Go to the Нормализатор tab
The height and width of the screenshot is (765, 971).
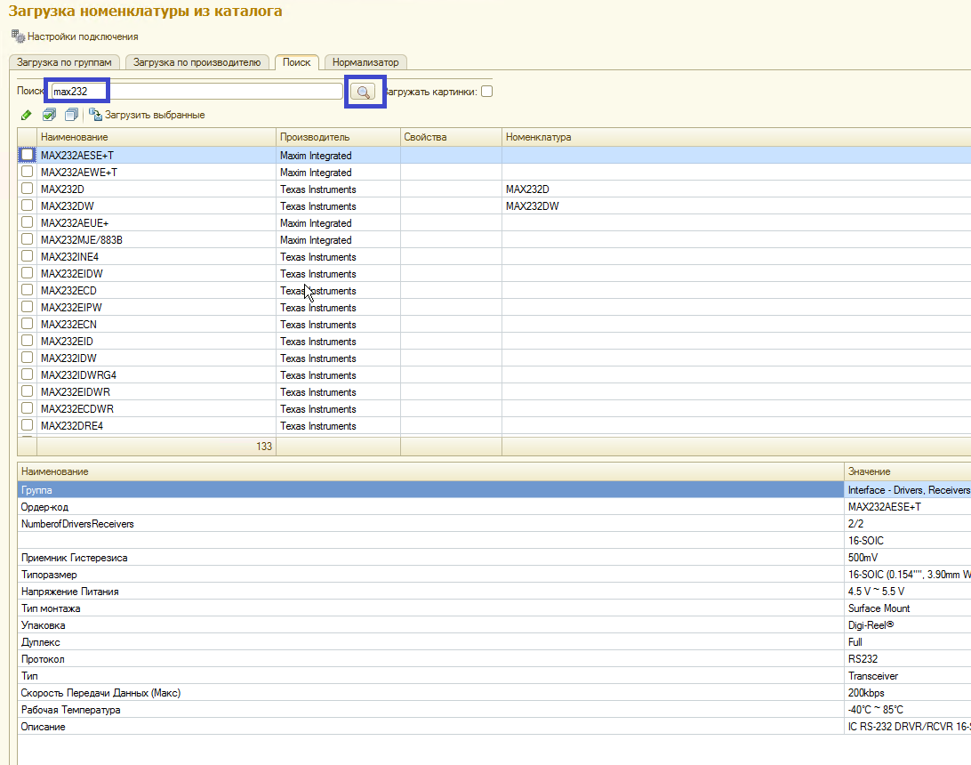[x=365, y=62]
